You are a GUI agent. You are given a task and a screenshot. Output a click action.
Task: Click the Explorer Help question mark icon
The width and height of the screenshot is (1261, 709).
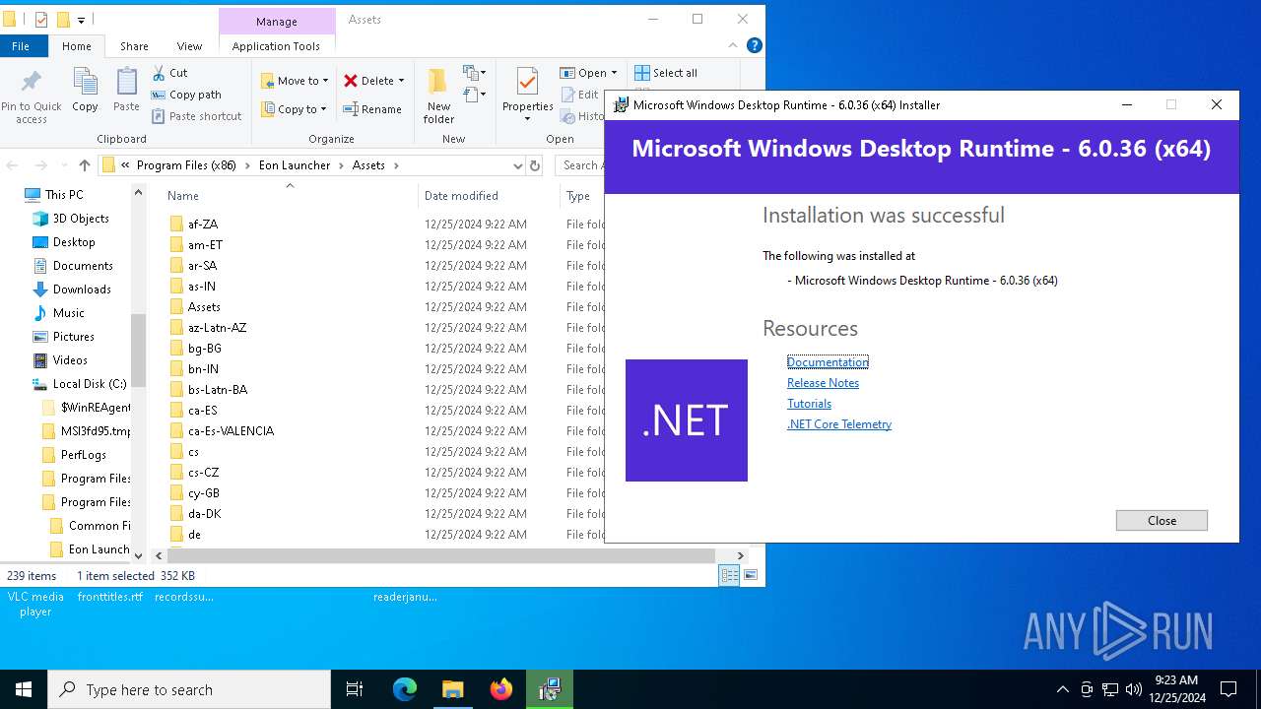(x=755, y=45)
